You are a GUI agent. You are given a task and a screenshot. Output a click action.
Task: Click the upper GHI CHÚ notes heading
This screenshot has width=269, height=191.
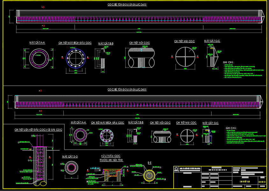tap(229, 62)
